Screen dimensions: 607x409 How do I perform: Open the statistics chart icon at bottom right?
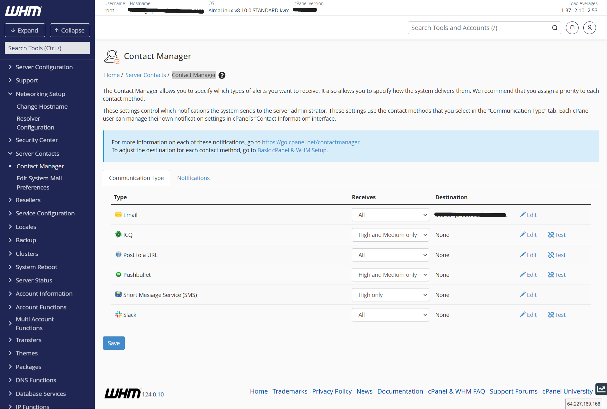click(x=601, y=389)
